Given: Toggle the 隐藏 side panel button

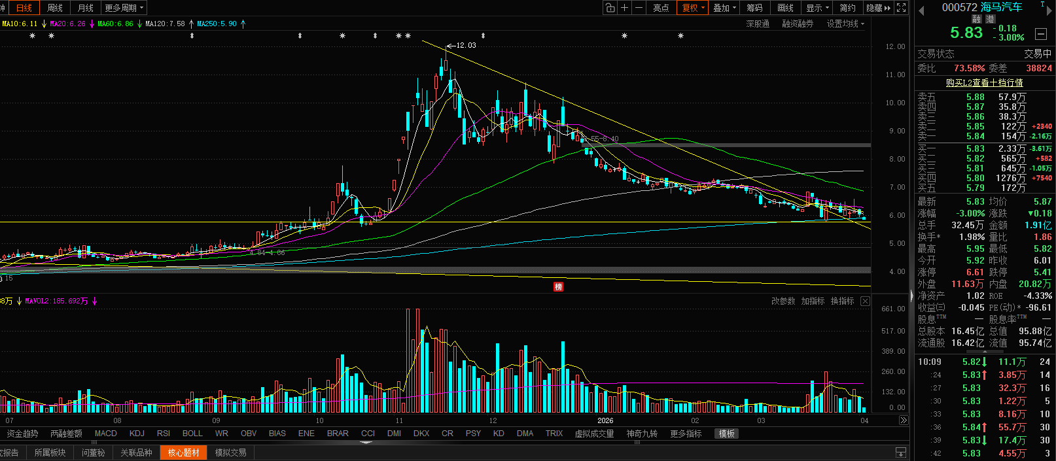Looking at the screenshot, I should (x=878, y=8).
